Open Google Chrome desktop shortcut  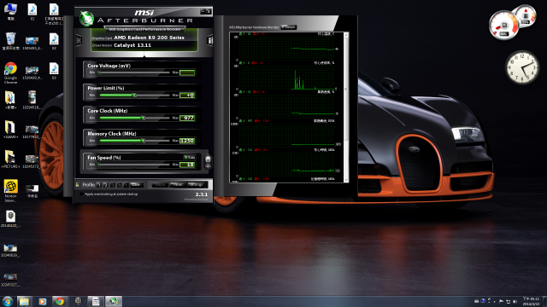(10, 72)
